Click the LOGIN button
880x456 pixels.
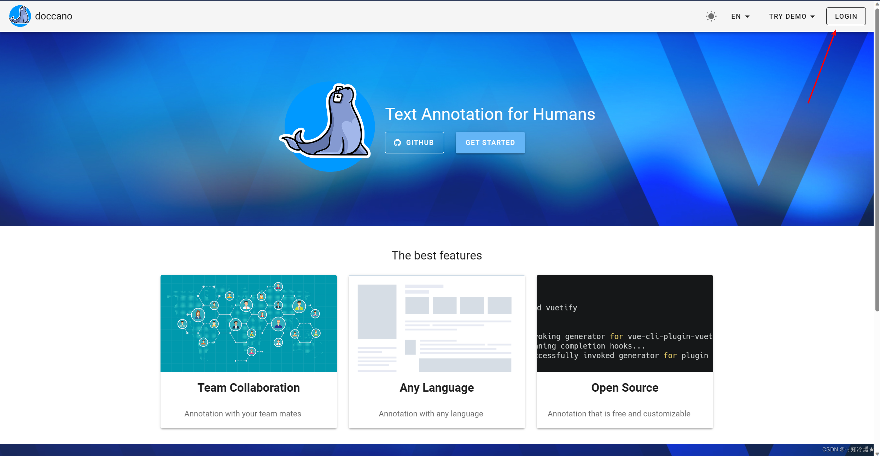pos(845,16)
